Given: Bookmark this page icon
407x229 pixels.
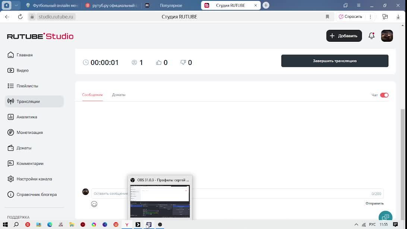Looking at the screenshot, I should tap(327, 17).
